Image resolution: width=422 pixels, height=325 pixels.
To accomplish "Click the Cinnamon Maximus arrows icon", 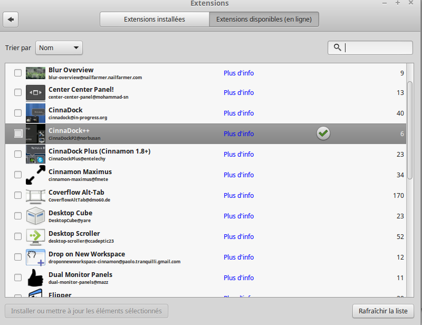I will pos(35,175).
